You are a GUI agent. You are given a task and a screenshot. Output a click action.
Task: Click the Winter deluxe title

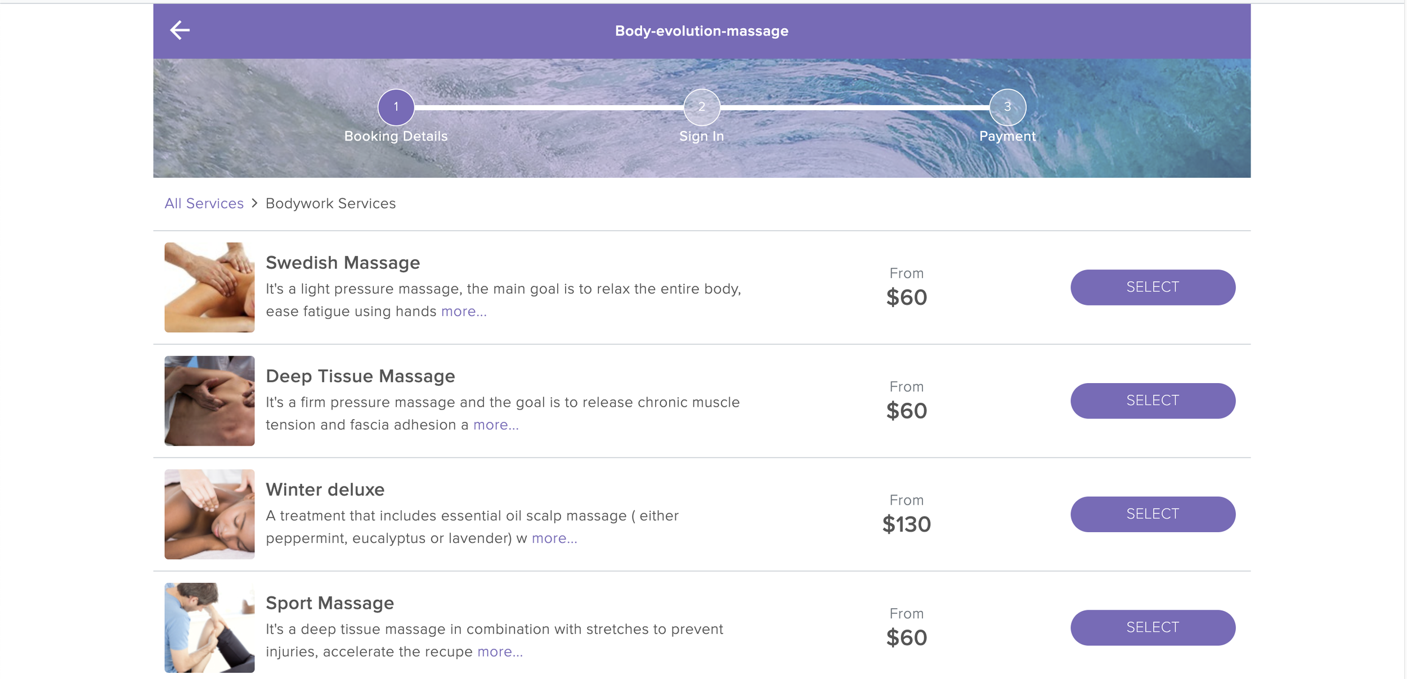point(325,489)
